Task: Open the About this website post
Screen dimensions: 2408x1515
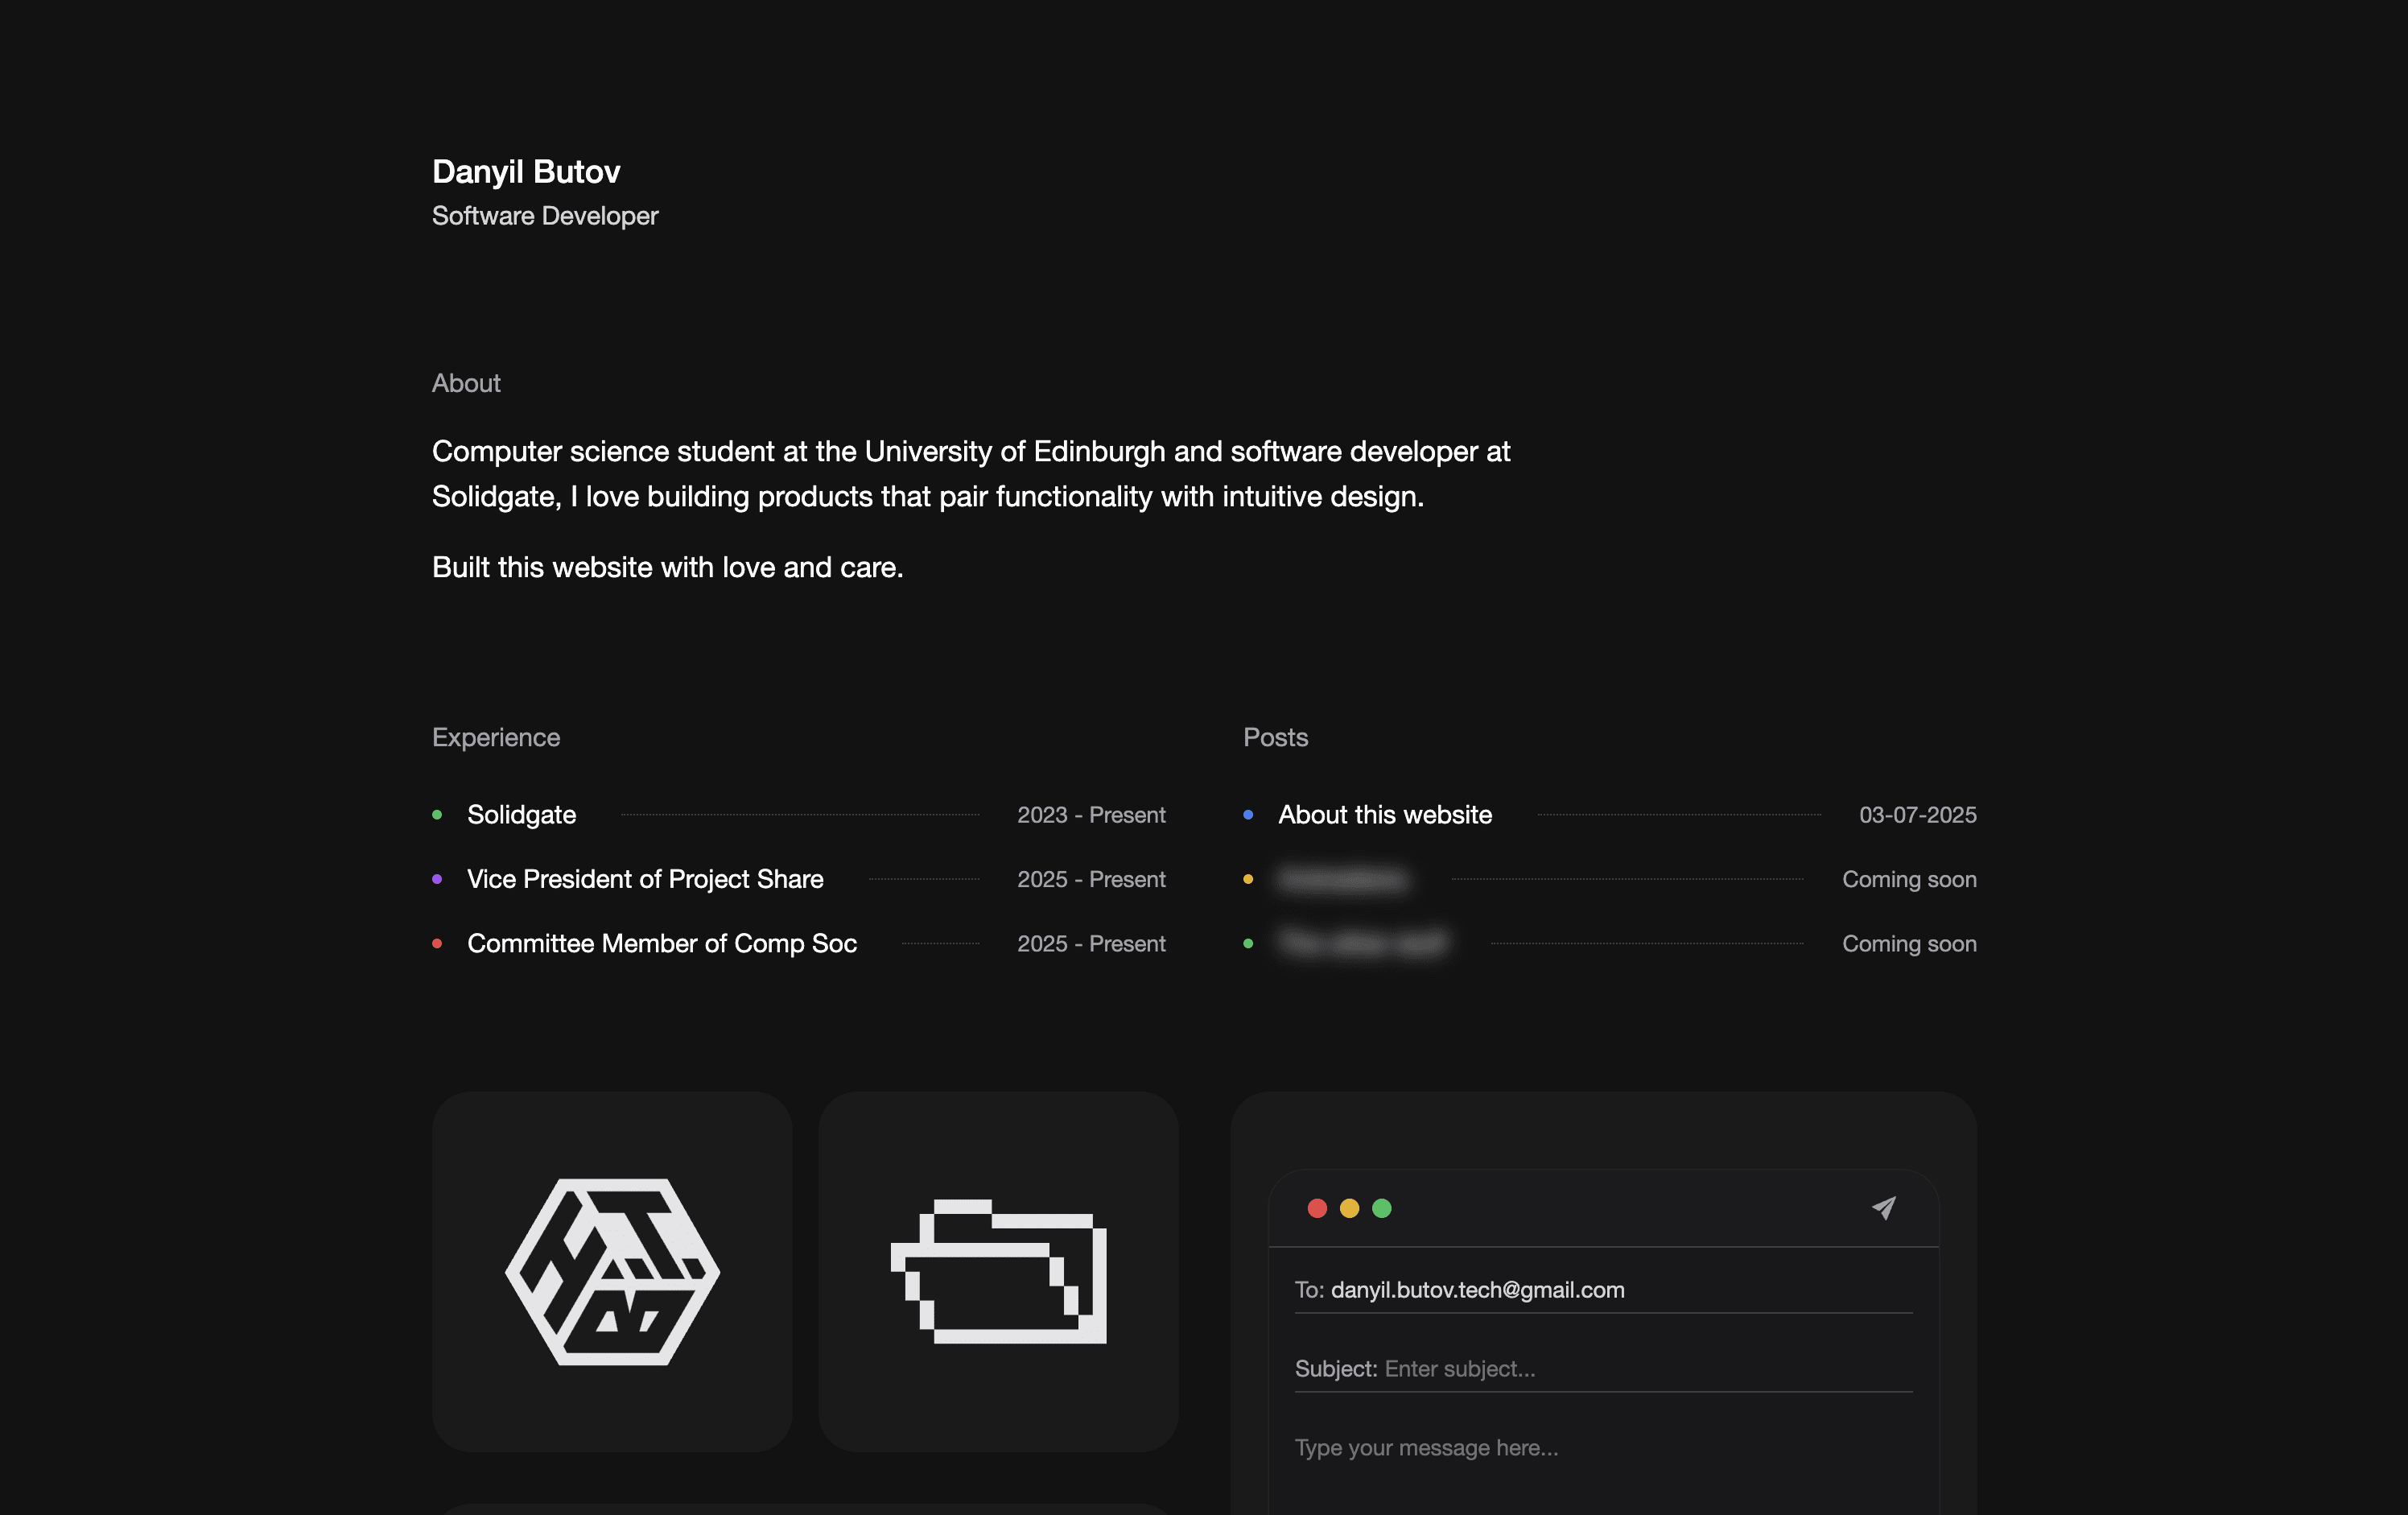Action: [x=1384, y=815]
